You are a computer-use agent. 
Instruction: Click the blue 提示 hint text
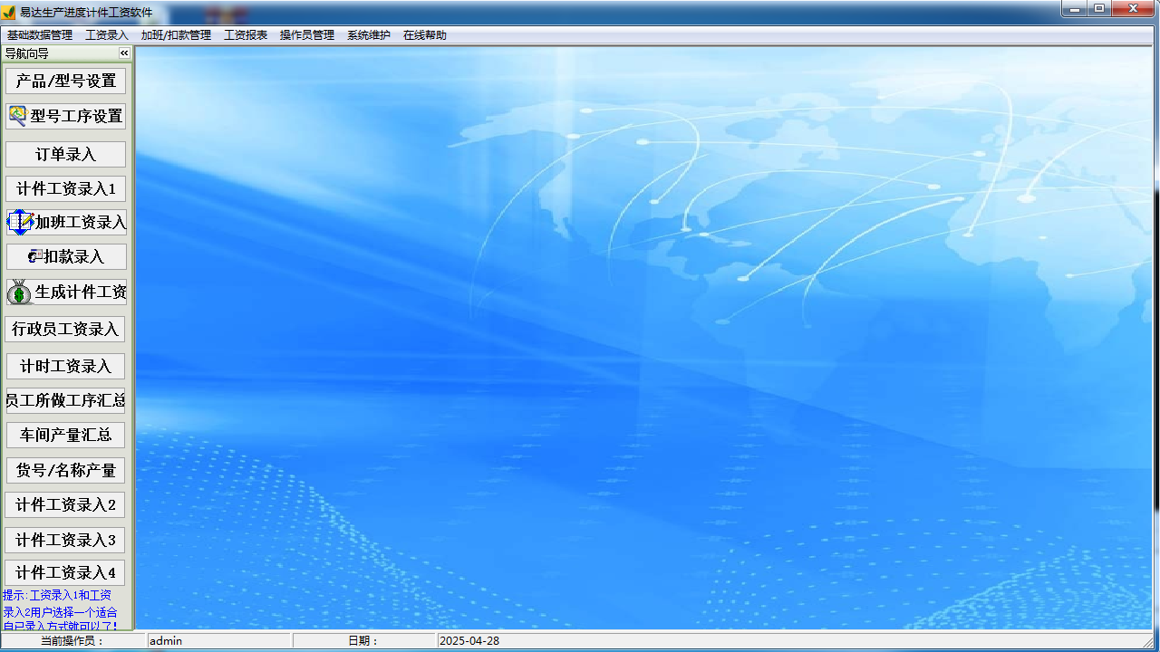click(x=60, y=609)
